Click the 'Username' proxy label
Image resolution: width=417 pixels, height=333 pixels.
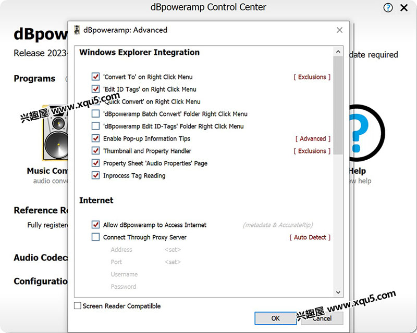point(124,274)
